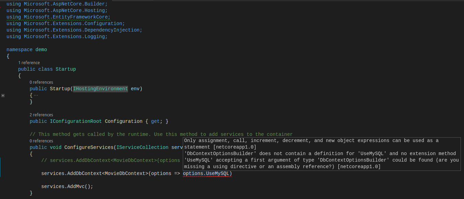Click the 'DbContextOptionsBuilder does not contain' error message
This screenshot has width=464, height=199.
tap(321, 160)
